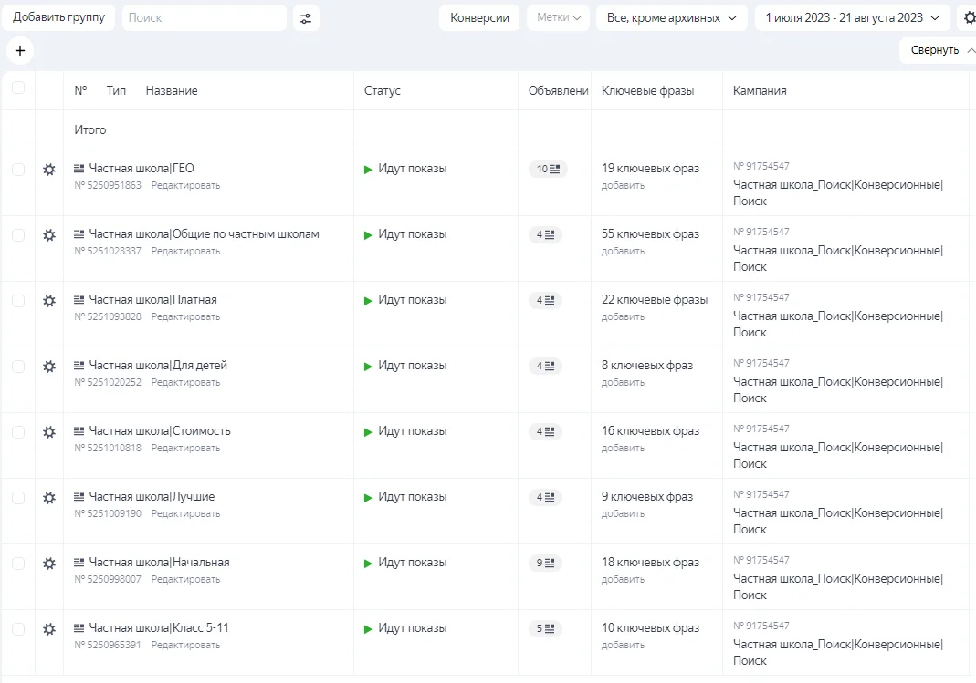Click the ads badge in the Стоимость row
The image size is (976, 683).
[545, 432]
